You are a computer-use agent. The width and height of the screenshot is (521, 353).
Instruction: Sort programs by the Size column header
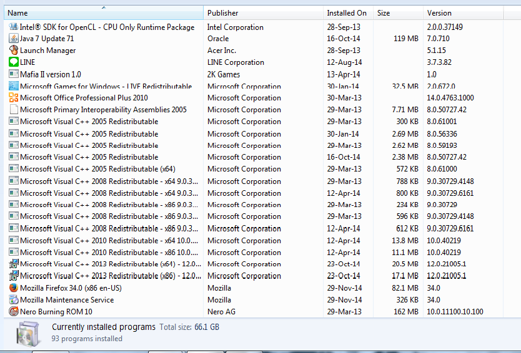point(398,13)
